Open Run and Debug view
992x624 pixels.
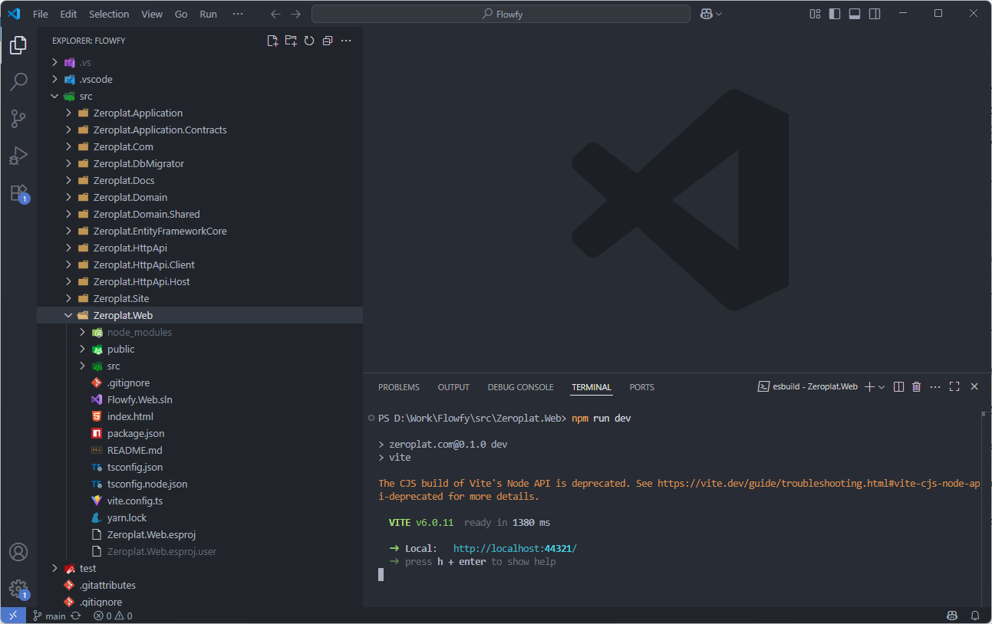18,156
